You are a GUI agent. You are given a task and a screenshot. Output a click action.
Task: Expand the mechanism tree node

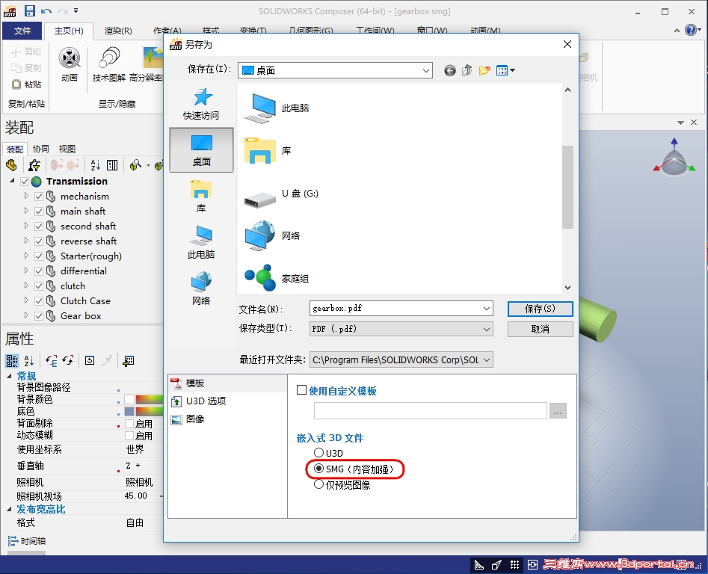point(26,196)
